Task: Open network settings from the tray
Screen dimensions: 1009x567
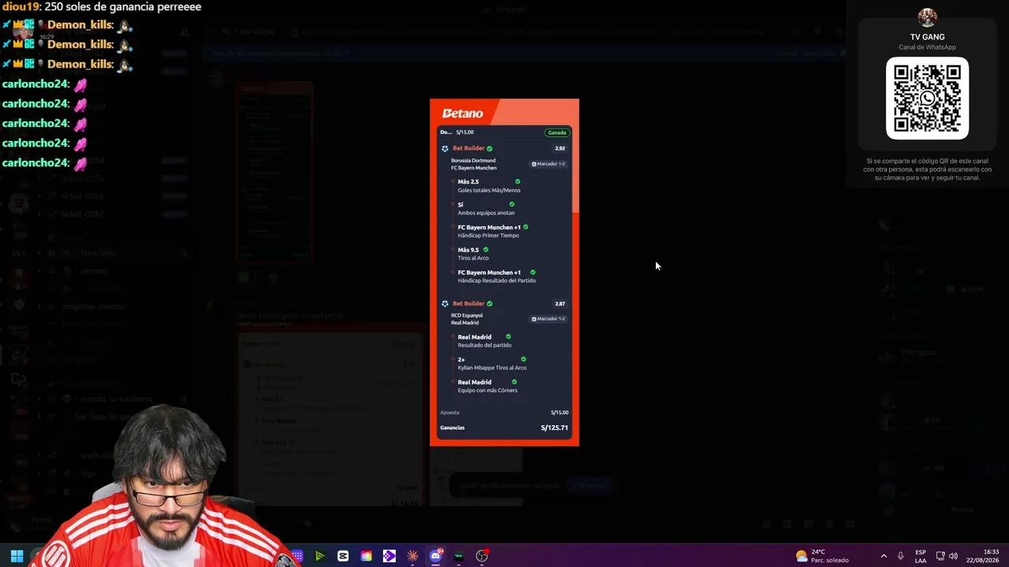Action: point(940,556)
